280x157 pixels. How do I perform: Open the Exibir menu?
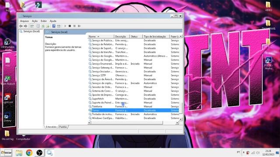44,21
